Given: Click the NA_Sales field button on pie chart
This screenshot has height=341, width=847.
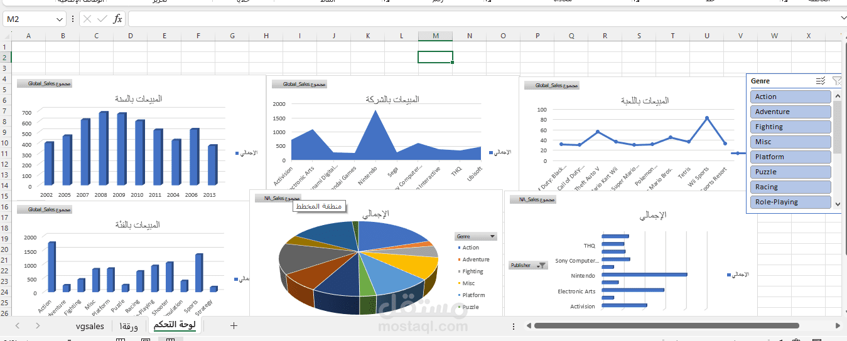Looking at the screenshot, I should click(278, 198).
